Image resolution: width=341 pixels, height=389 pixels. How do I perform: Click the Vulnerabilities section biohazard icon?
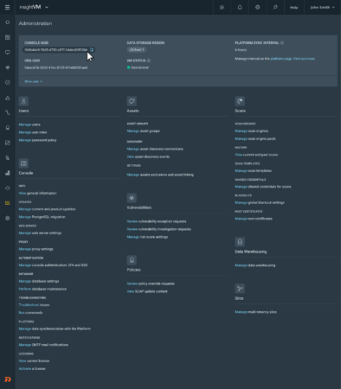tap(132, 198)
